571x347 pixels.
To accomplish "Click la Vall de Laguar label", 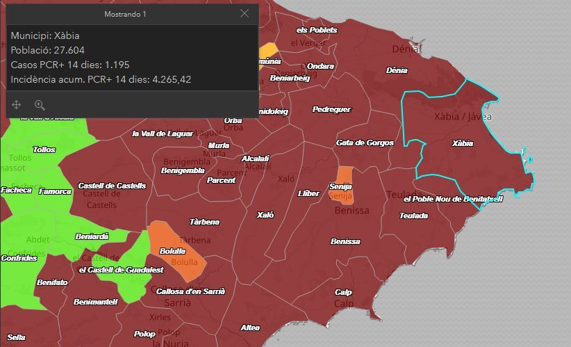I will [x=163, y=134].
